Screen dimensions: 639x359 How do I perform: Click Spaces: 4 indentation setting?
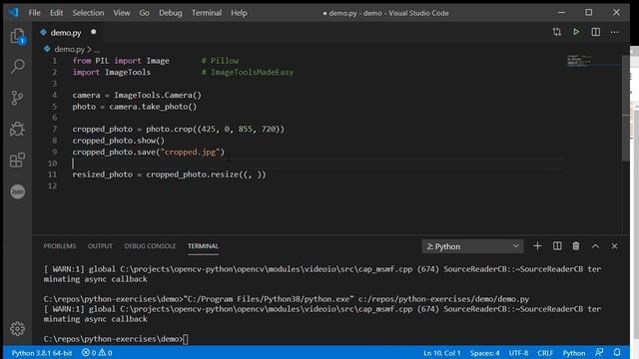coord(484,353)
